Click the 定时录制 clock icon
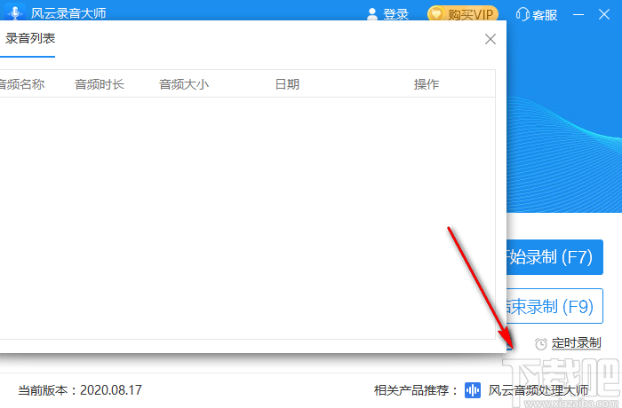Screen dimensions: 622x408 pos(540,344)
